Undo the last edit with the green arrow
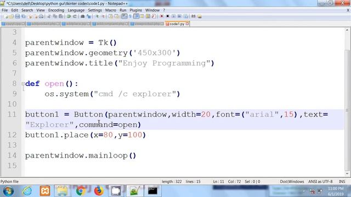Image resolution: width=351 pixels, height=197 pixels. coord(69,16)
